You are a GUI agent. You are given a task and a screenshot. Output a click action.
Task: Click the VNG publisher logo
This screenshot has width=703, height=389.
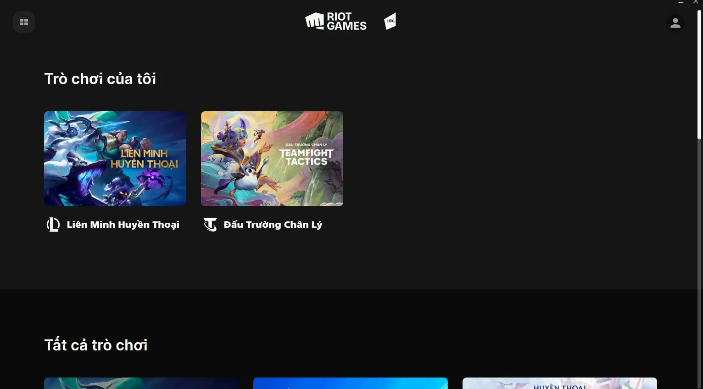(x=390, y=21)
